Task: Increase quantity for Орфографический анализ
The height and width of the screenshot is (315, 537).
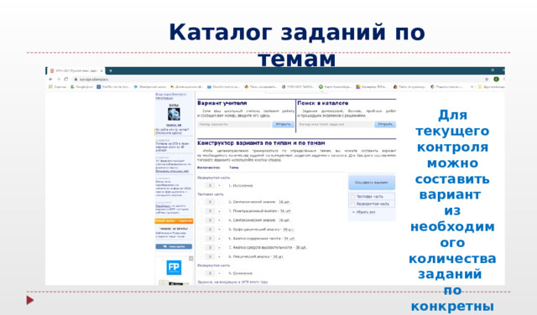Action: tap(220, 230)
